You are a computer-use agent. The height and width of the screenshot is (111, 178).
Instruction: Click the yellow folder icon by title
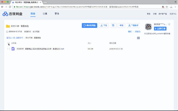[x=8, y=26]
